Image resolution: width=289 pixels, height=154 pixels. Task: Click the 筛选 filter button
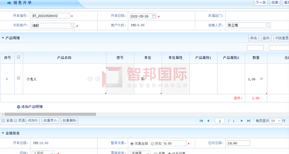pyautogui.click(x=253, y=38)
